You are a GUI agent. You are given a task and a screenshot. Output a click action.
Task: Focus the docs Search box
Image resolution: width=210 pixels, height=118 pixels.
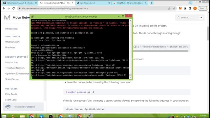tap(190, 17)
